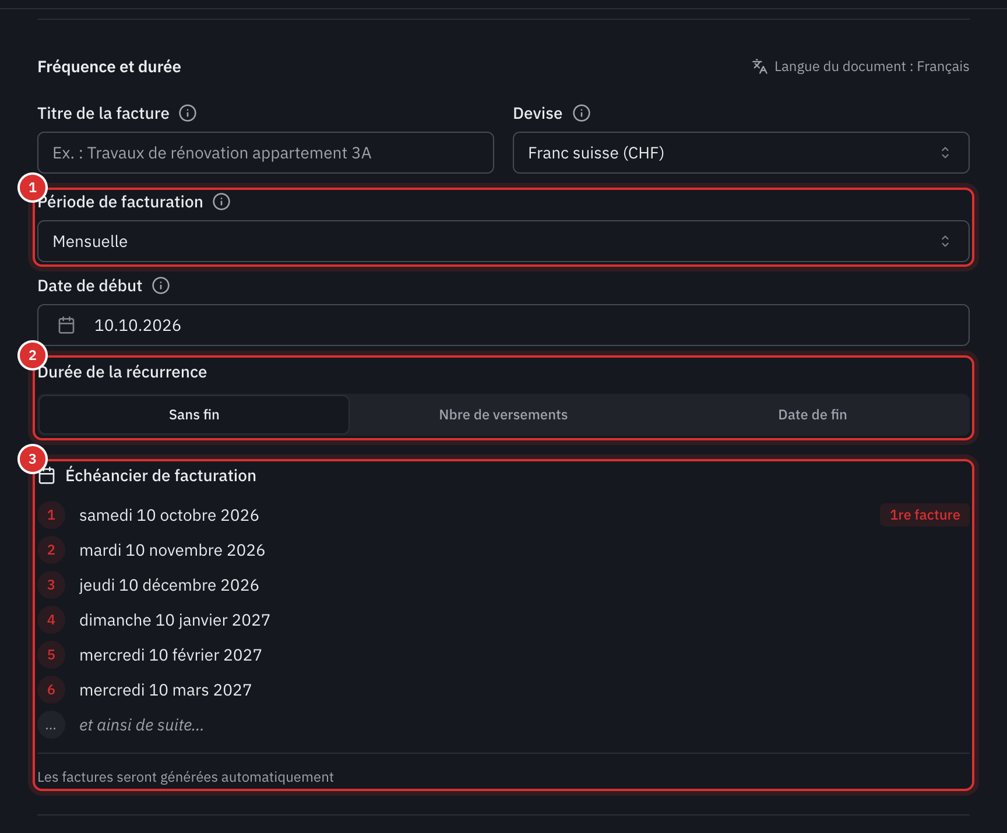Click the mercredi 10 mars 2027 schedule entry
This screenshot has height=833, width=1007.
tap(166, 690)
